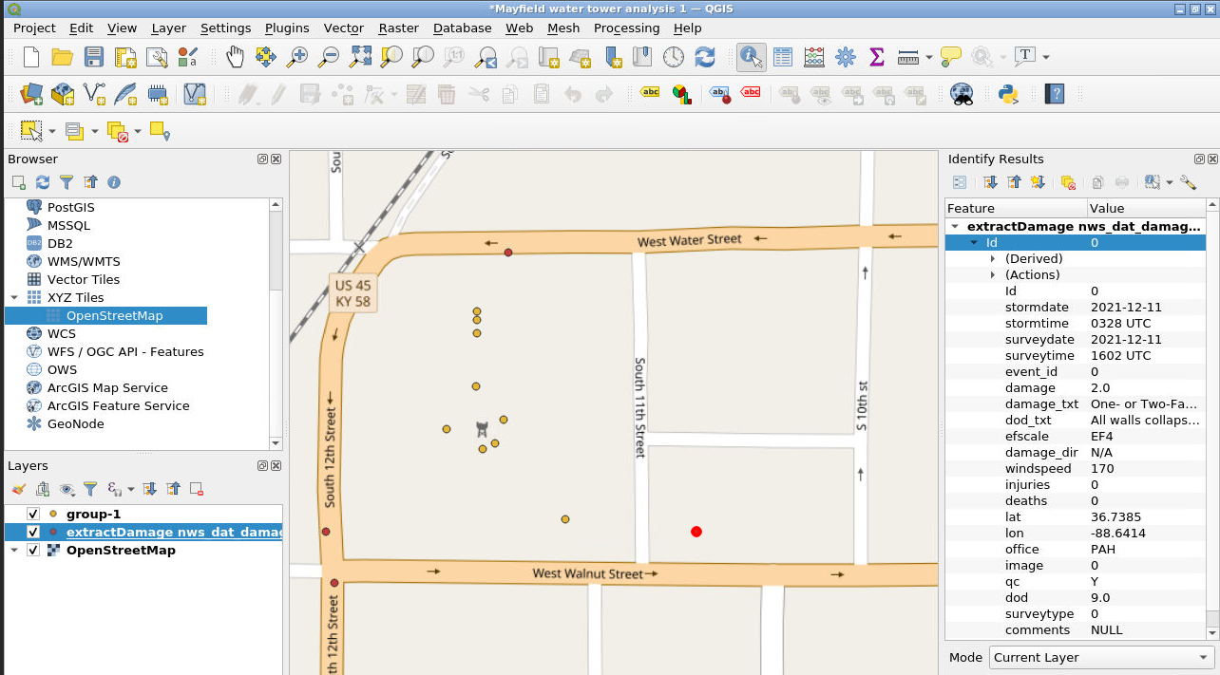1220x675 pixels.
Task: Select PostGIS in the Browser panel
Action: point(70,207)
